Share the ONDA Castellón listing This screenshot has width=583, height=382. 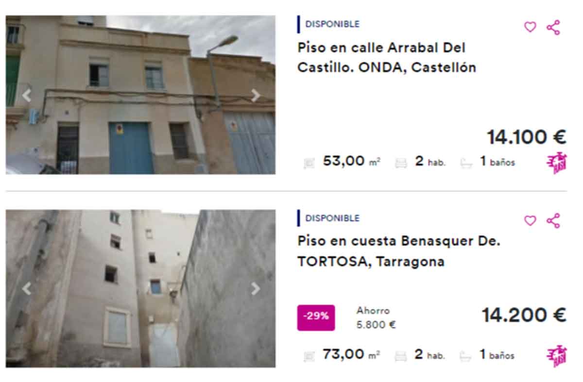click(553, 27)
